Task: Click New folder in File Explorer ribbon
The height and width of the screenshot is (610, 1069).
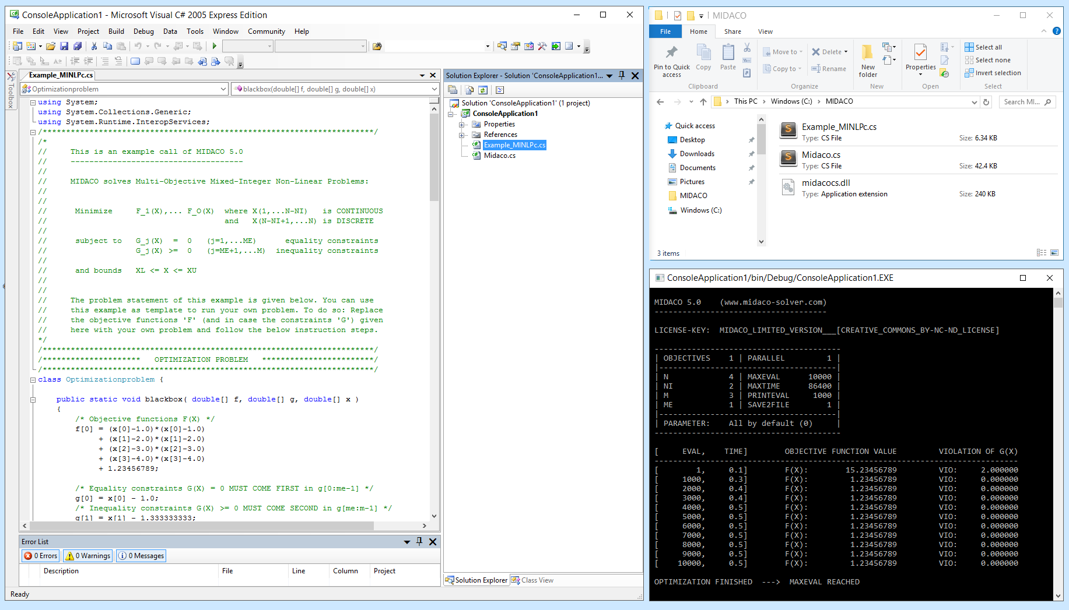Action: (x=868, y=61)
